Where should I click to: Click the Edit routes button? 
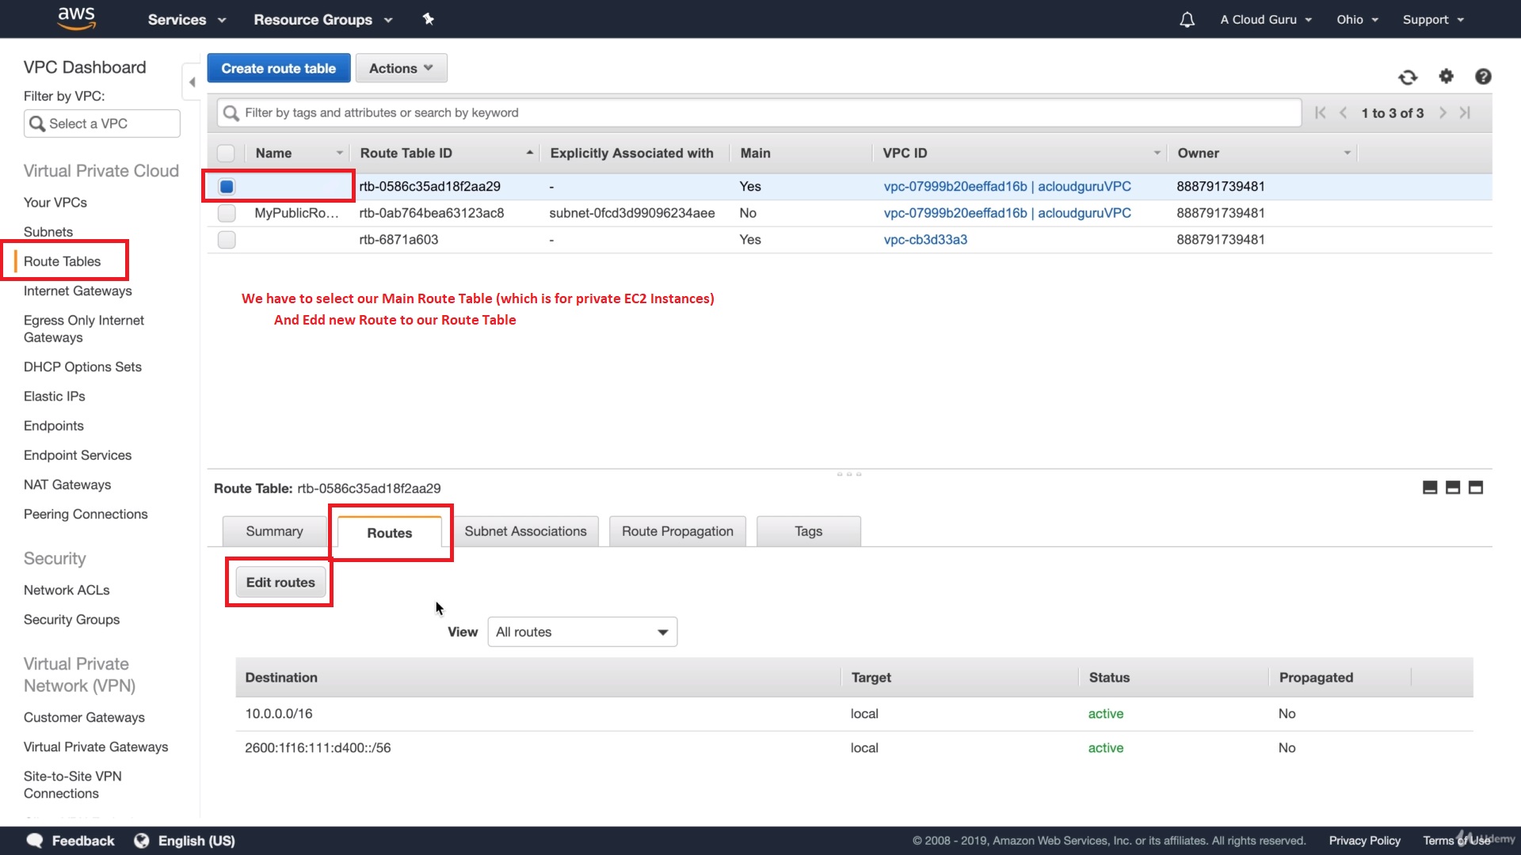(x=280, y=583)
